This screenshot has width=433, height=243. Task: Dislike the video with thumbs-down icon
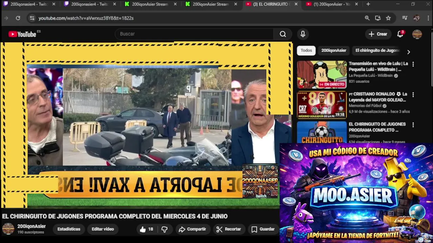point(164,229)
